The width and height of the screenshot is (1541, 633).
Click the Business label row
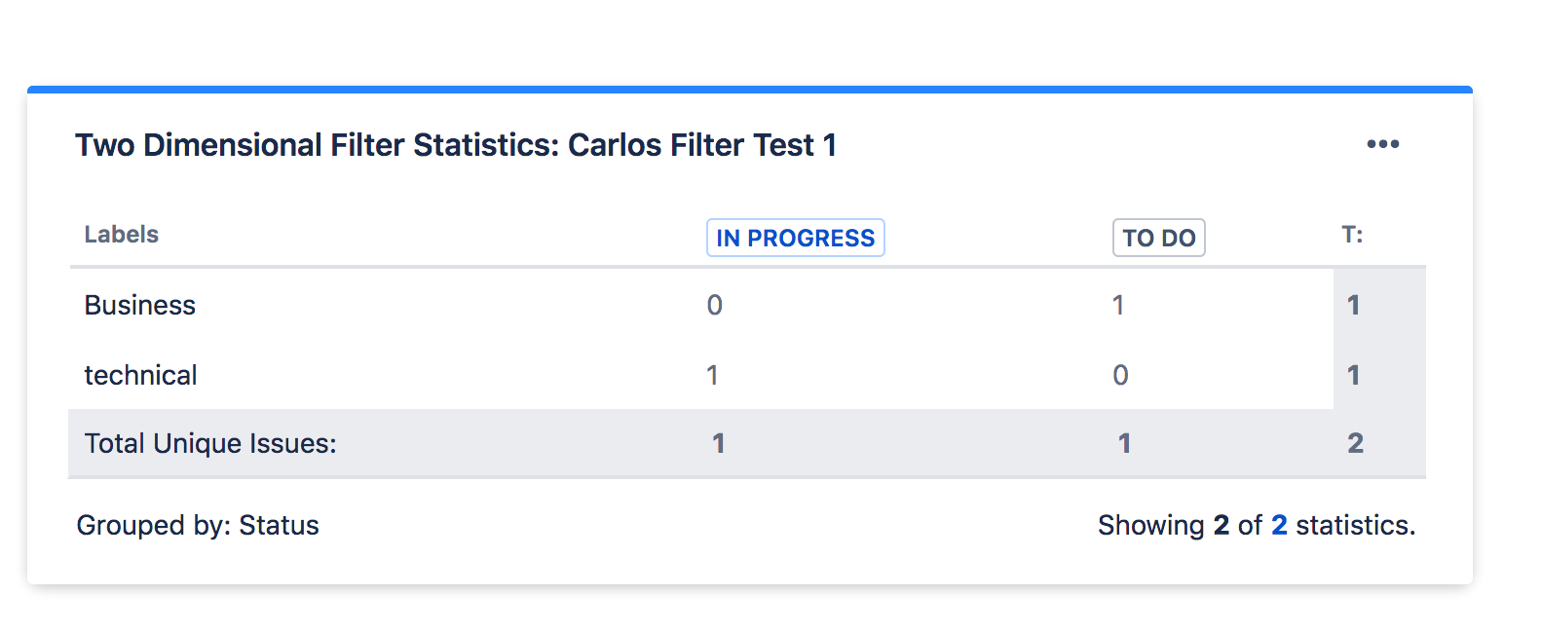coord(140,306)
